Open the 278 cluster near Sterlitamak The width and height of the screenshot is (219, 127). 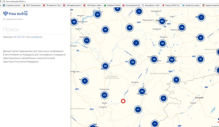tap(104, 95)
